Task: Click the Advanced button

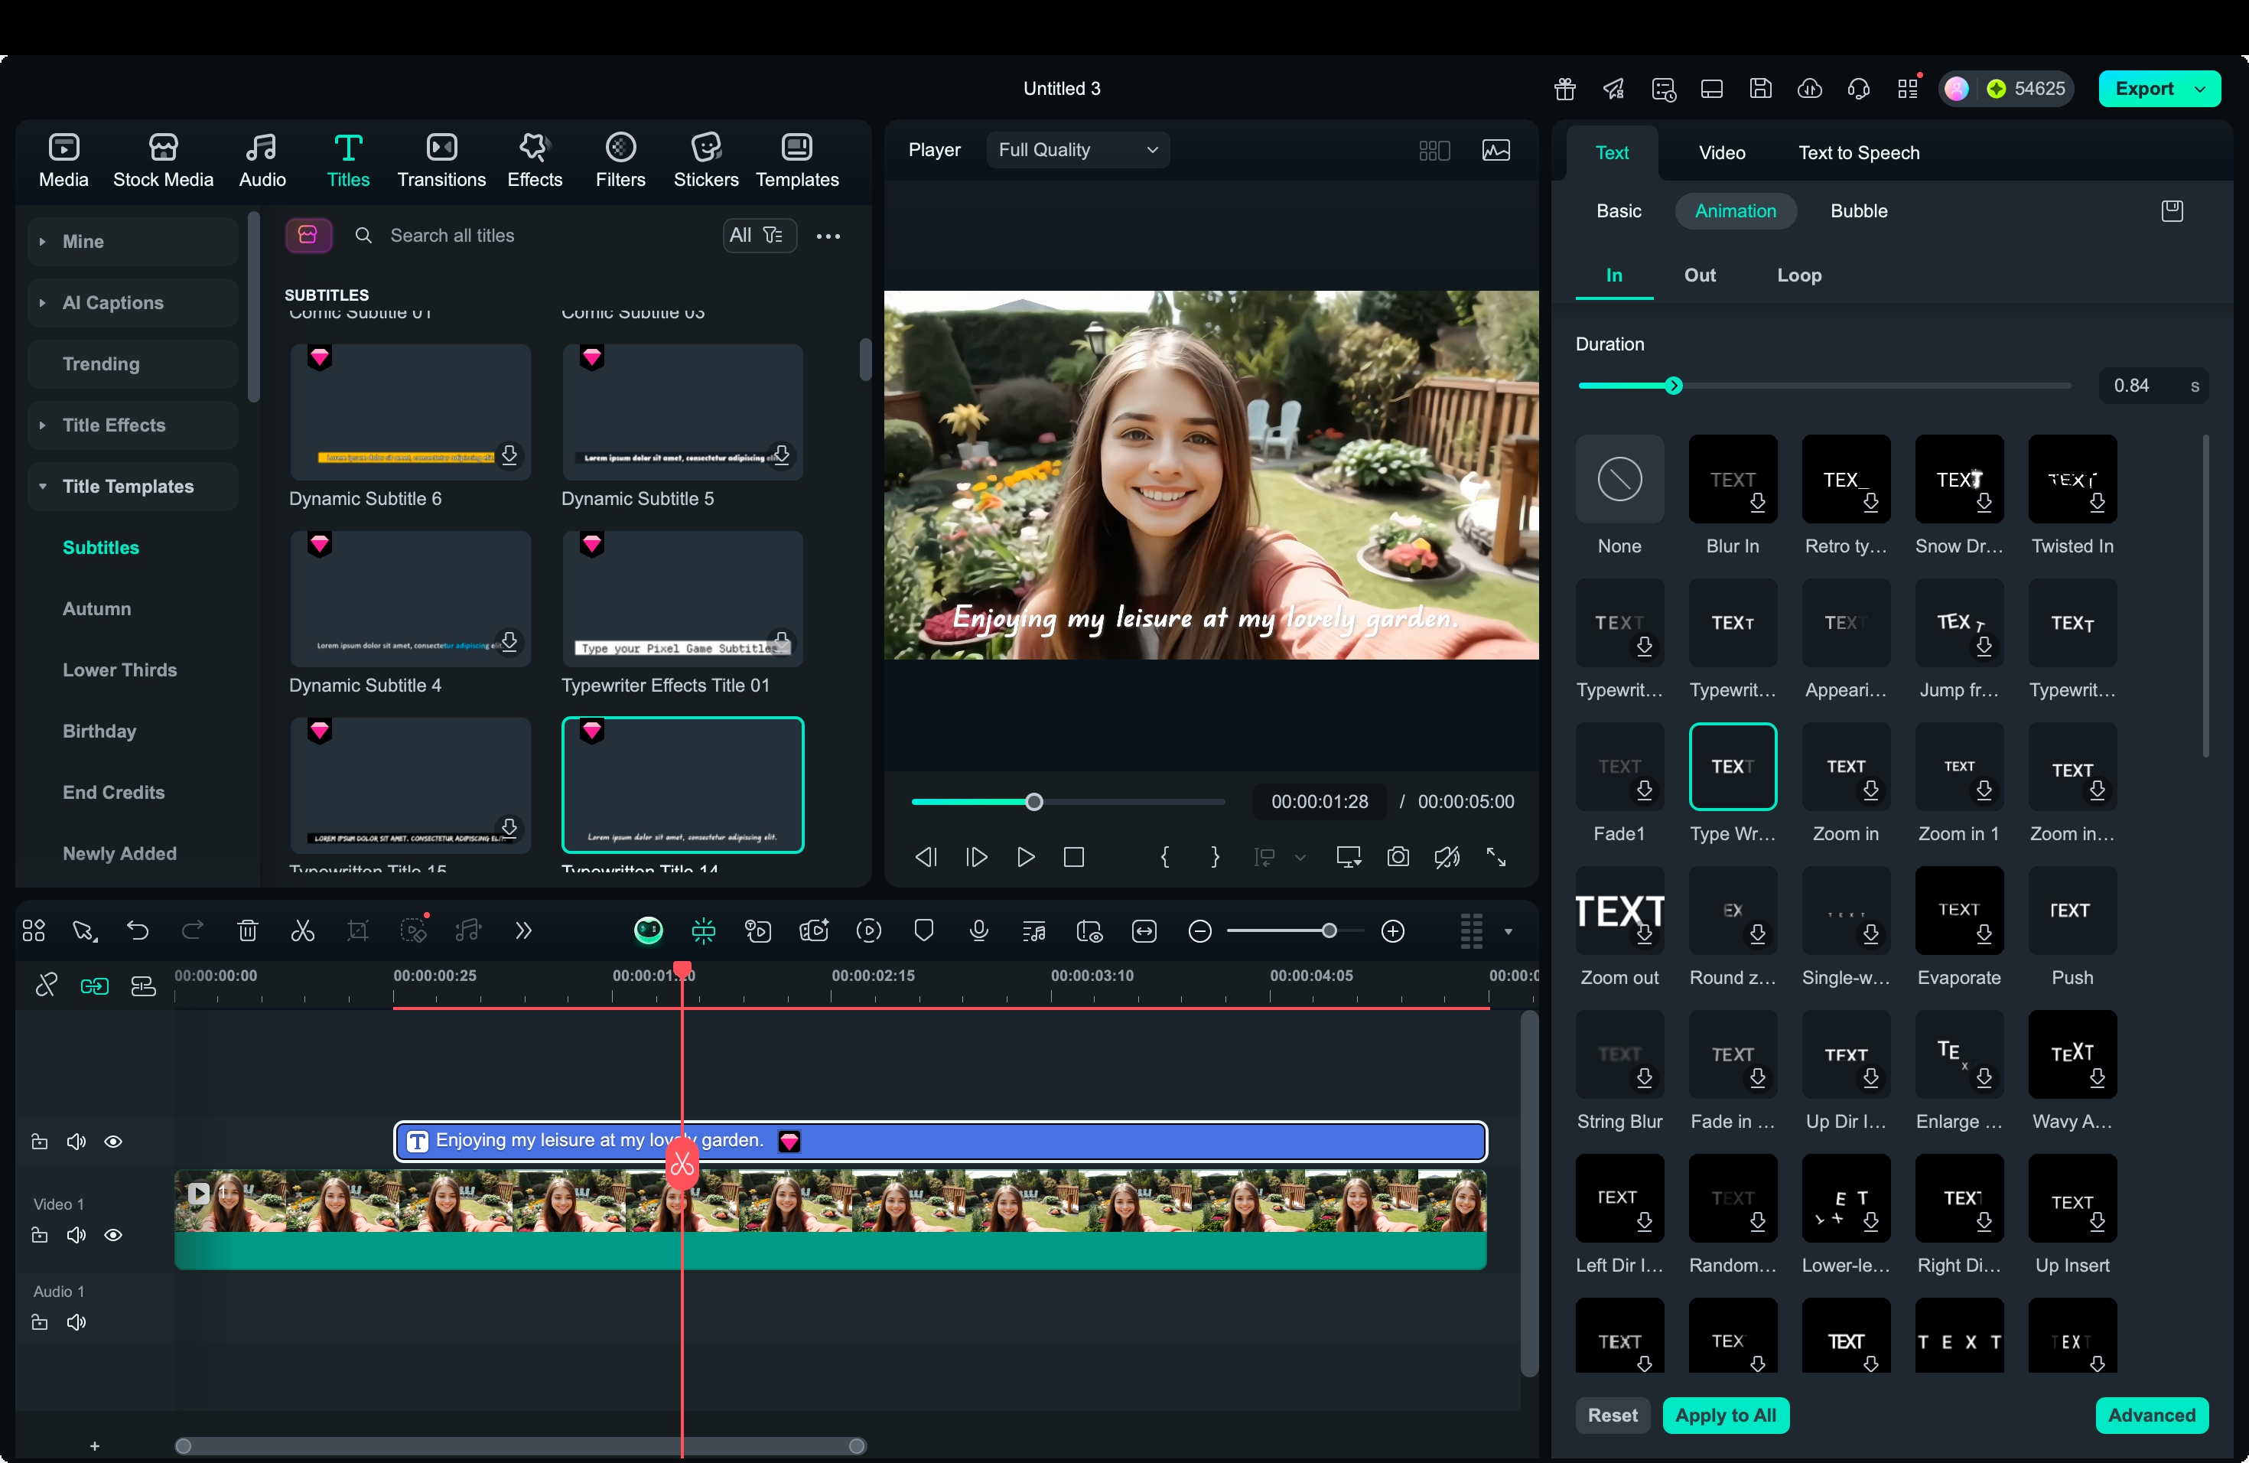Action: pos(2151,1415)
